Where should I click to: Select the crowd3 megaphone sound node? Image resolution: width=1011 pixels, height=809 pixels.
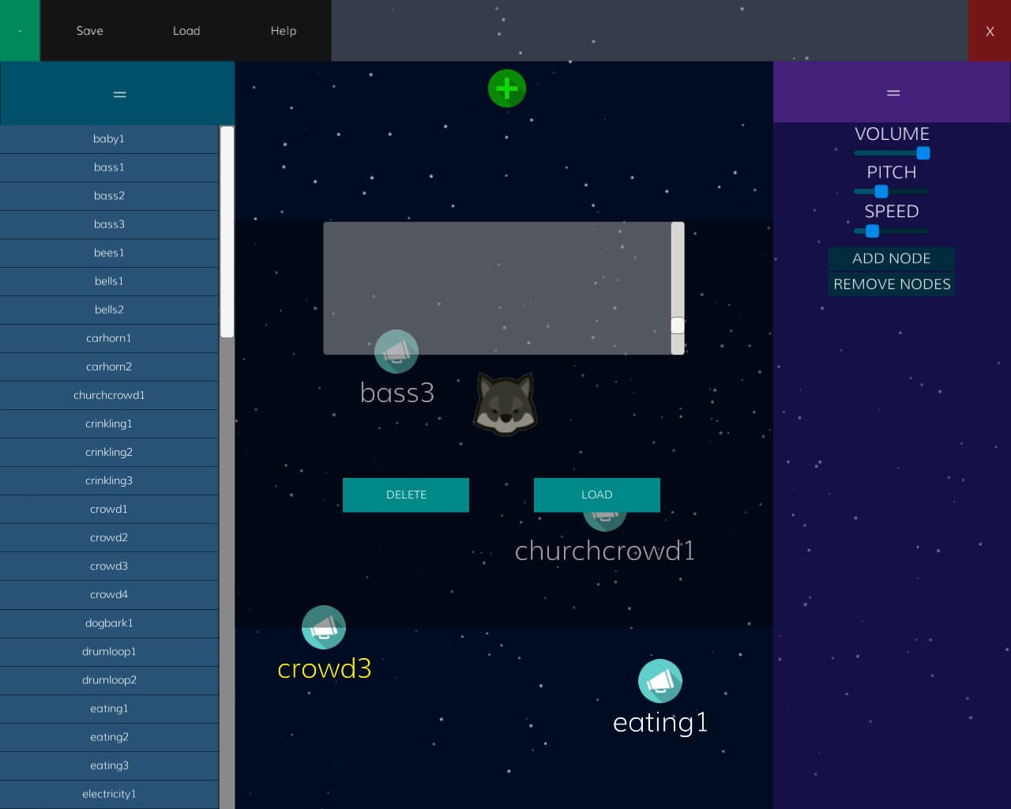pyautogui.click(x=324, y=627)
